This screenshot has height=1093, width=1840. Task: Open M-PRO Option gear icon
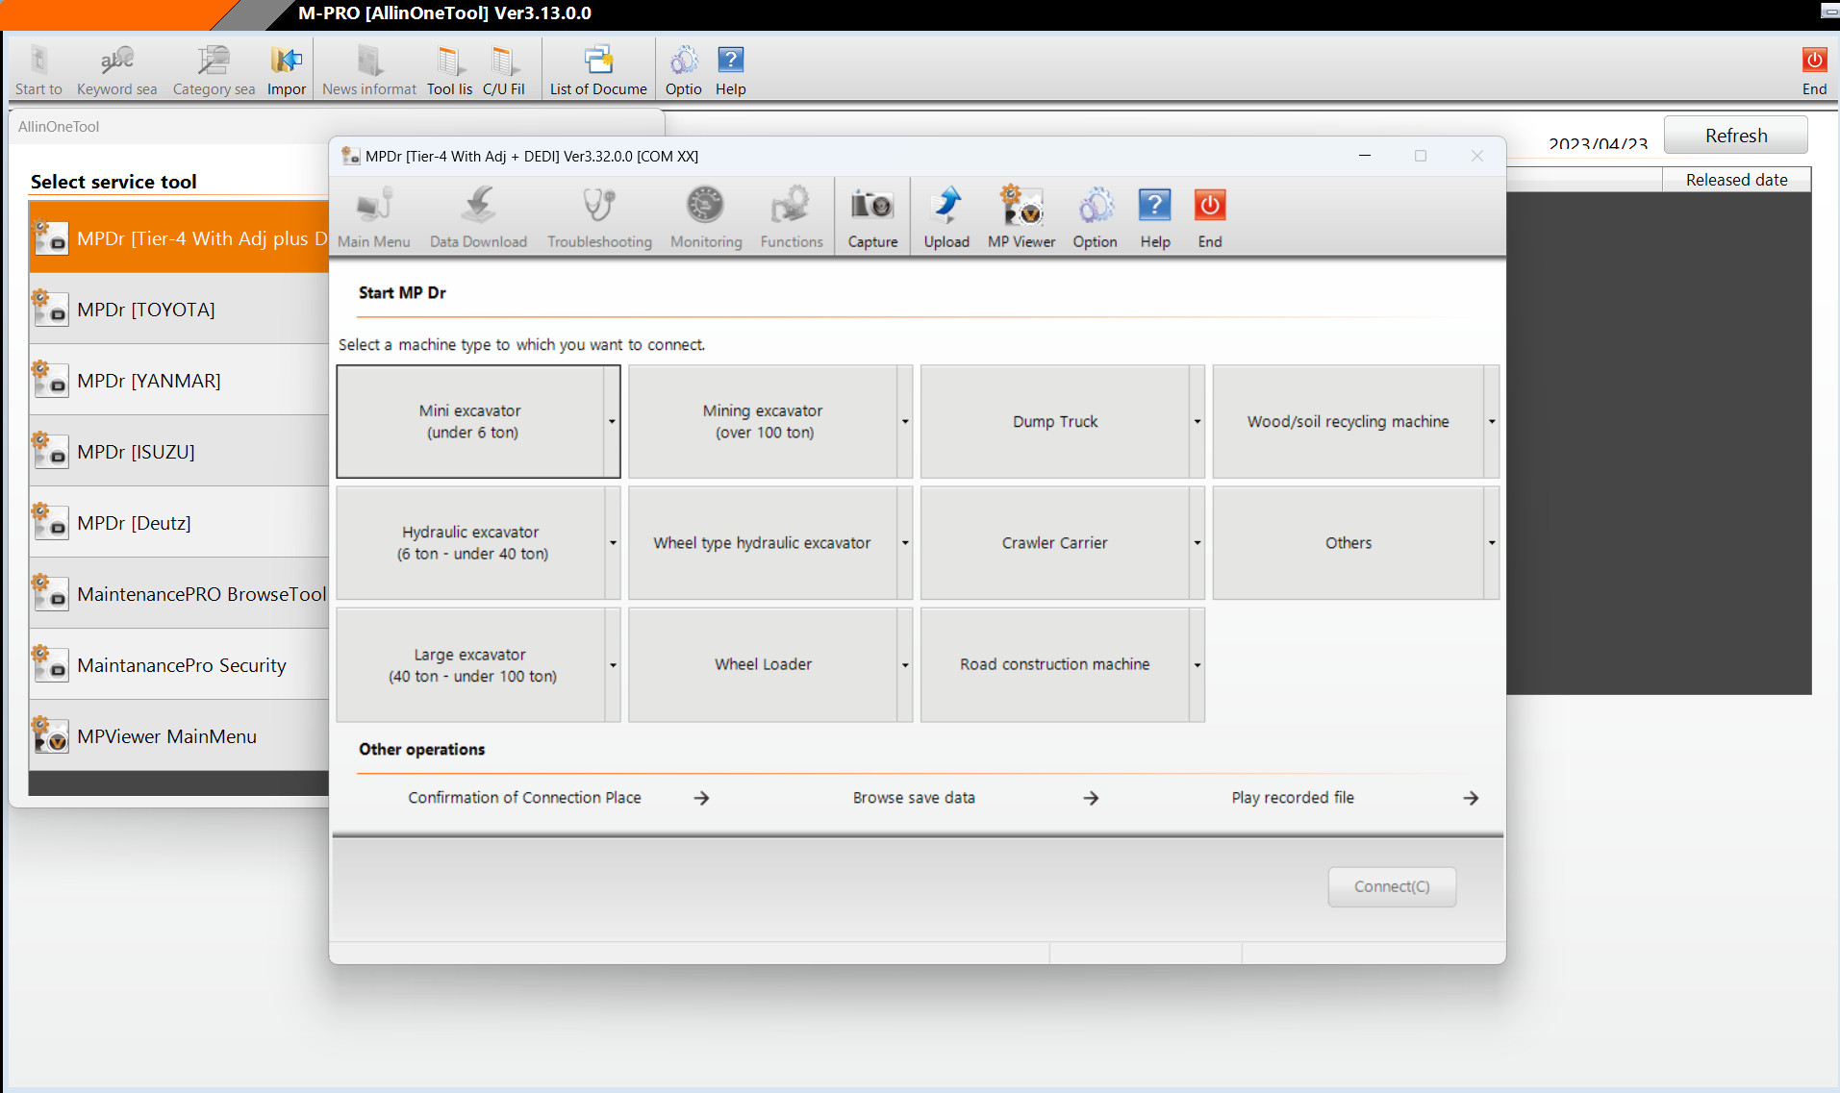point(684,61)
